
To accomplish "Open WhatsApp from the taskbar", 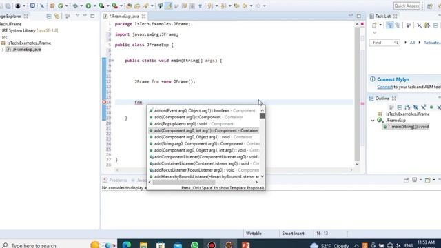I will [194, 245].
